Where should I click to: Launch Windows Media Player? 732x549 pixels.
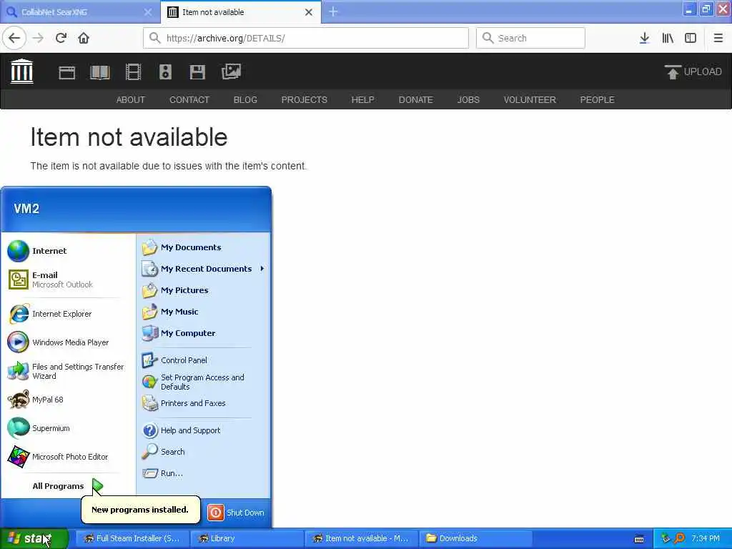coord(68,342)
